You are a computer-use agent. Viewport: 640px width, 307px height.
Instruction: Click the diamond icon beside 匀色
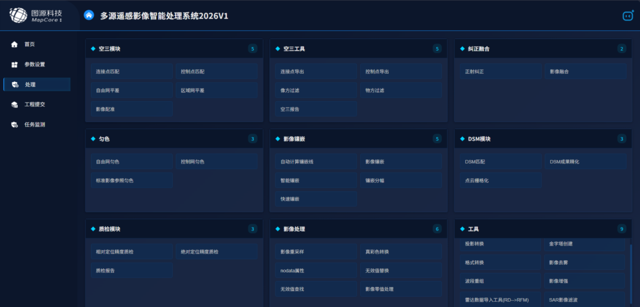point(93,139)
